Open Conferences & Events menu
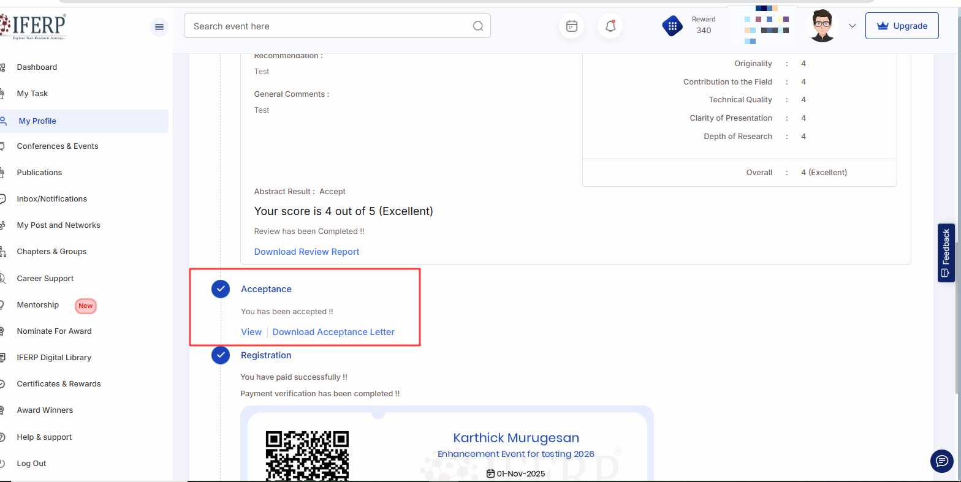961x482 pixels. click(58, 146)
